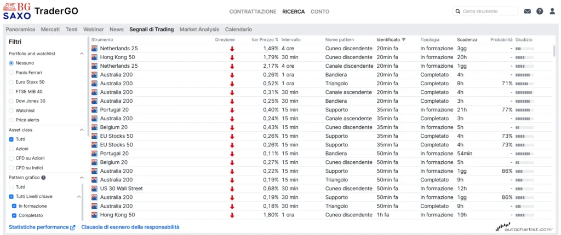Open Clausola di esonero della responsabilità link
Image resolution: width=561 pixels, height=235 pixels.
[130, 227]
